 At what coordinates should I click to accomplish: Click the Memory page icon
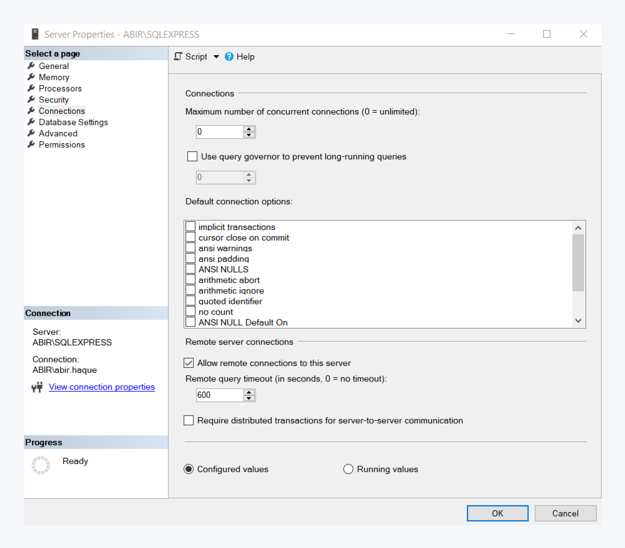point(32,77)
